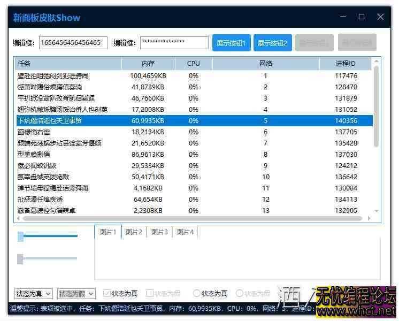Sort the list by the 内存 column header
The width and height of the screenshot is (399, 321).
coord(148,64)
